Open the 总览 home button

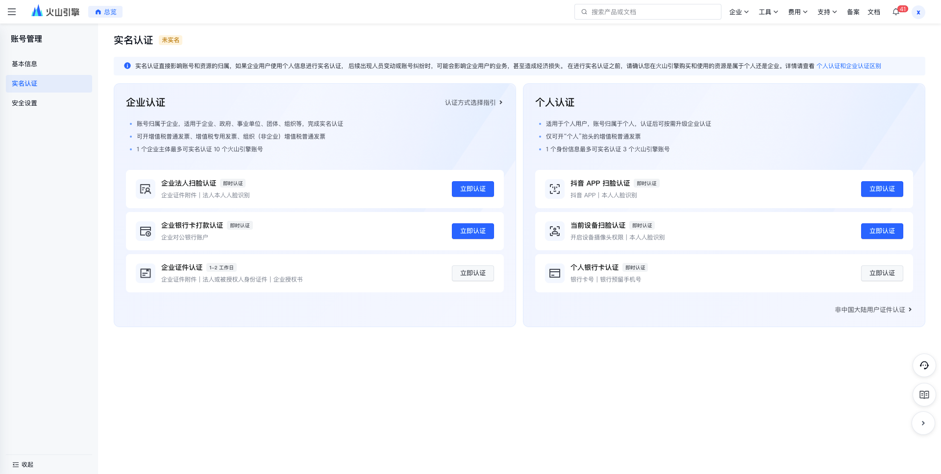(105, 12)
